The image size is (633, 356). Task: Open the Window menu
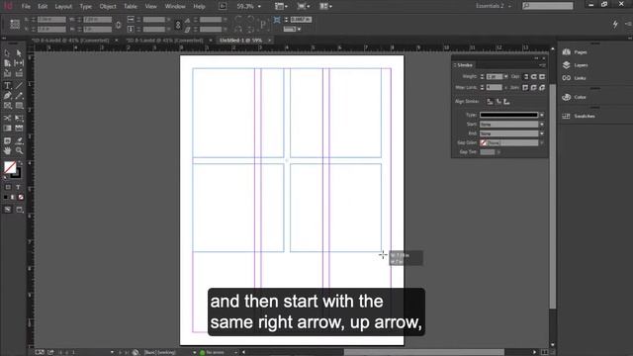pyautogui.click(x=175, y=7)
